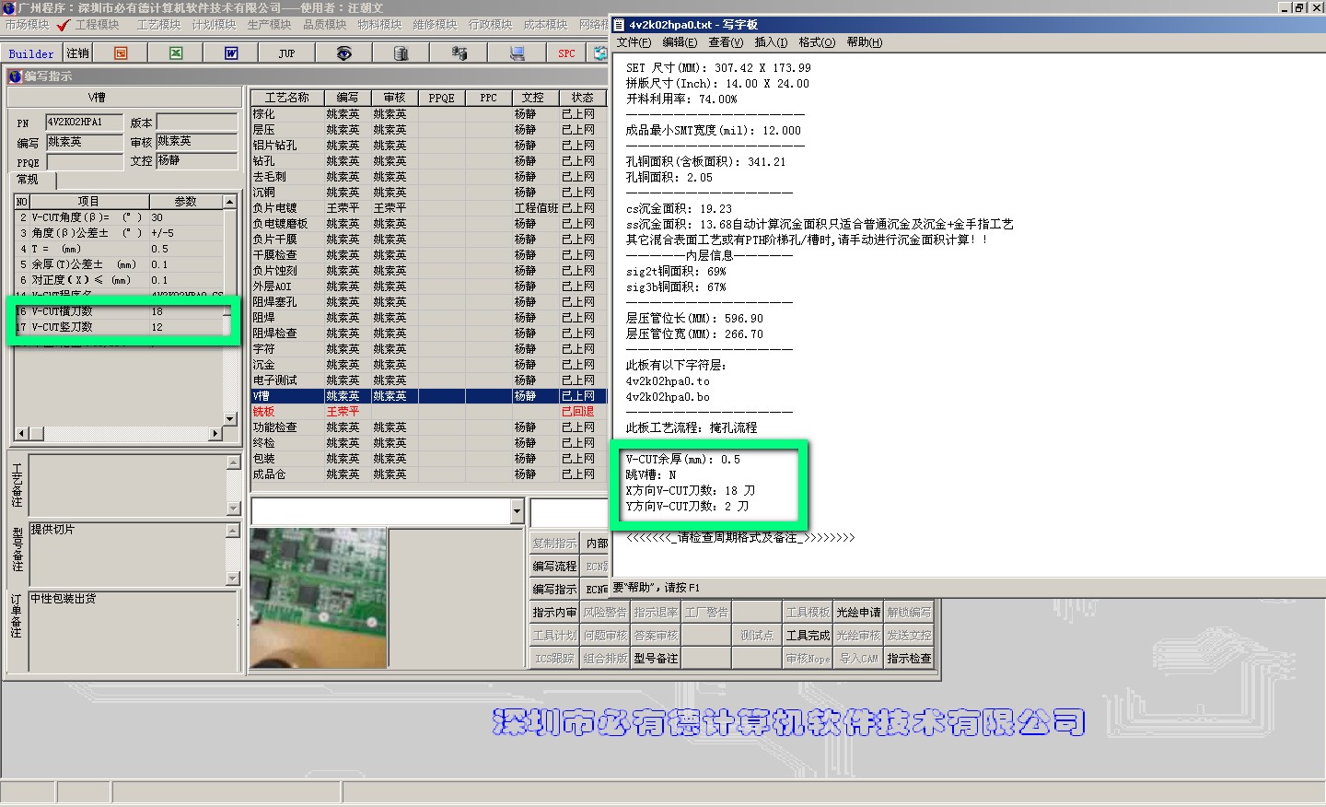Screen dimensions: 1326x807
Task: Click the parameter list scroll-up arrow
Action: [x=230, y=201]
